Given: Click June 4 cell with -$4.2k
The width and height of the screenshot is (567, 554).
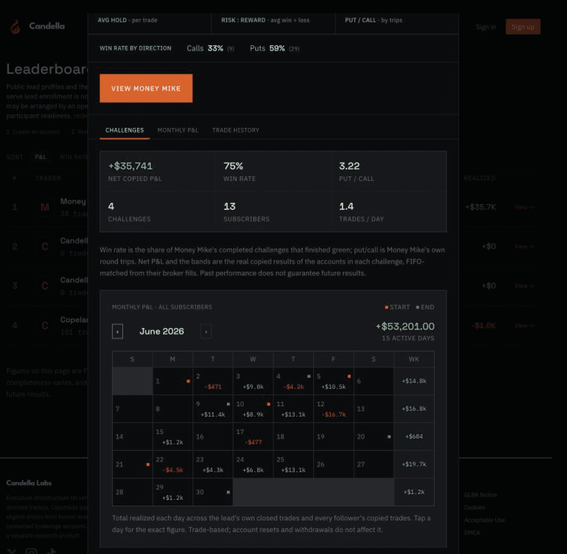Looking at the screenshot, I should click(293, 381).
